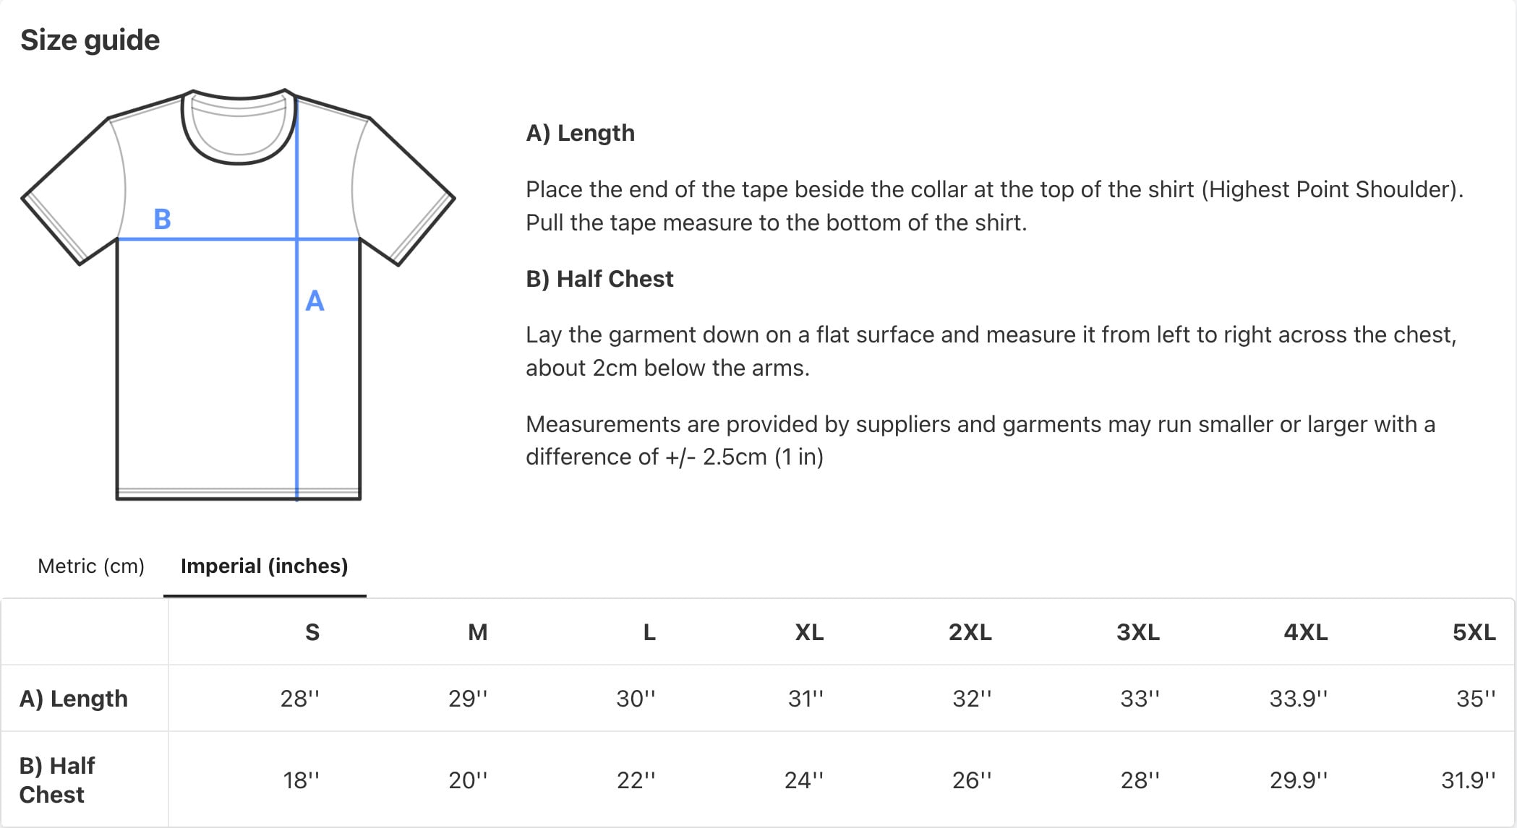
Task: Click the Size guide heading
Action: tap(90, 40)
